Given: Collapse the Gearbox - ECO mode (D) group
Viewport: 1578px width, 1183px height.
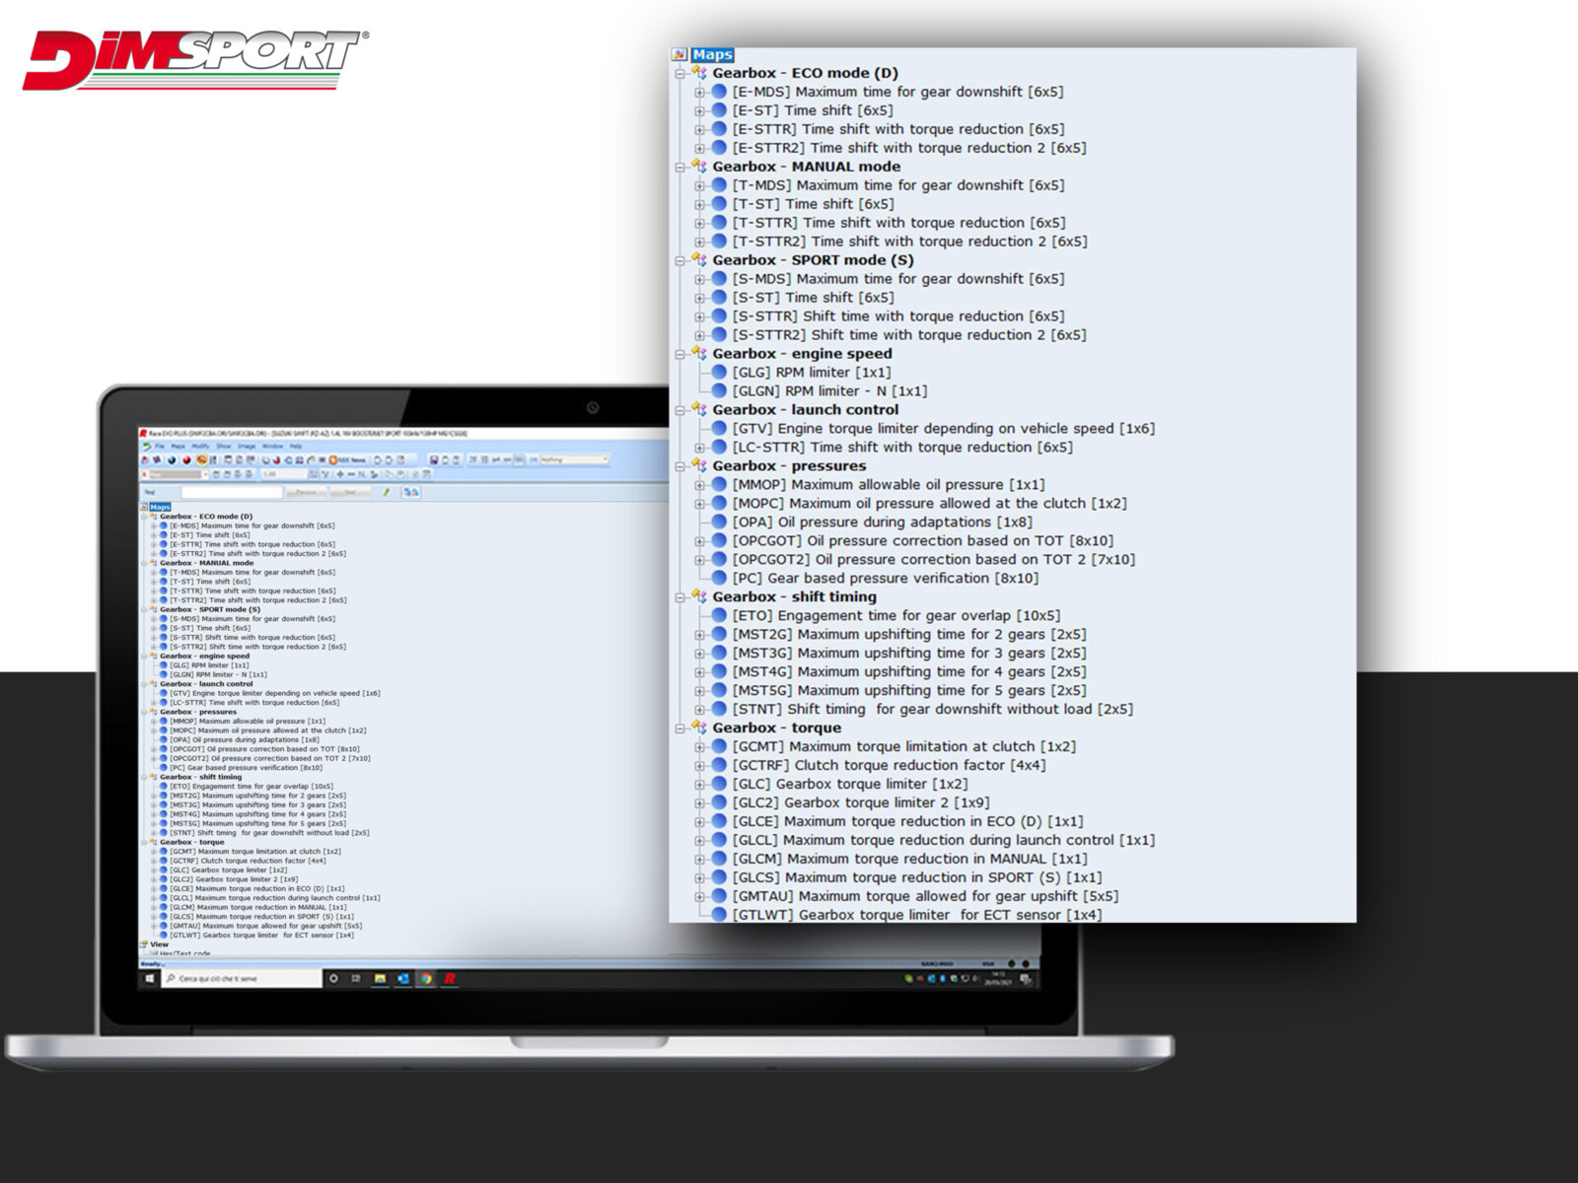Looking at the screenshot, I should (x=680, y=74).
